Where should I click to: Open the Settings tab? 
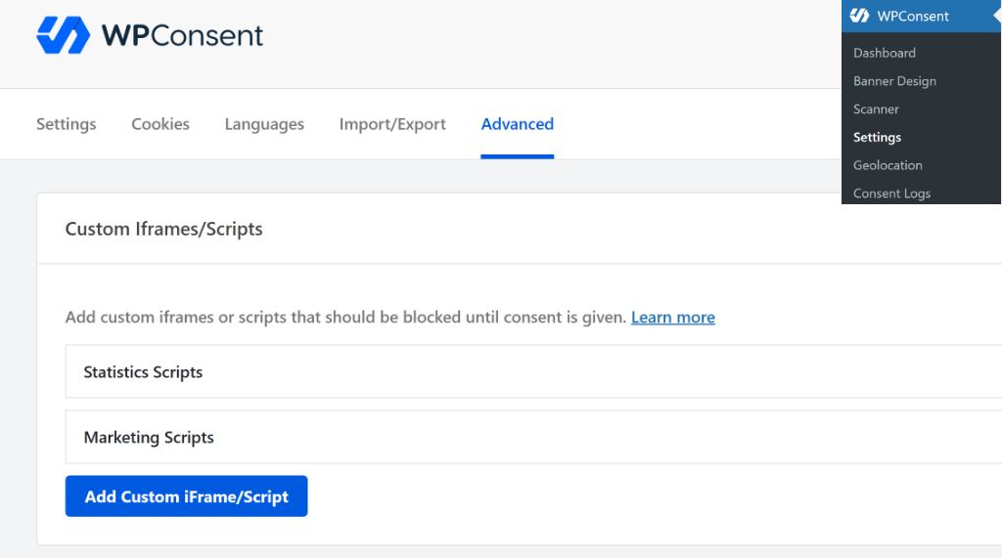66,124
